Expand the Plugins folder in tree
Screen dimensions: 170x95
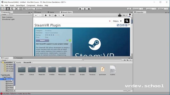[3, 77]
